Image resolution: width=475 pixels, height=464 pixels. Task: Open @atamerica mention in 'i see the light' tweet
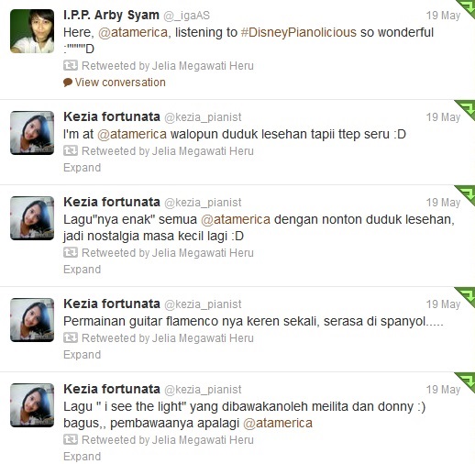coord(278,423)
